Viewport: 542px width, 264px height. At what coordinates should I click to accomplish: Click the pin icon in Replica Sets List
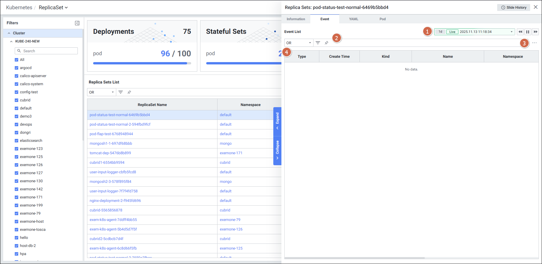click(x=129, y=92)
